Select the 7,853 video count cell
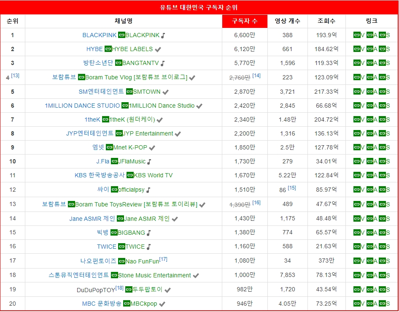 [x=288, y=275]
